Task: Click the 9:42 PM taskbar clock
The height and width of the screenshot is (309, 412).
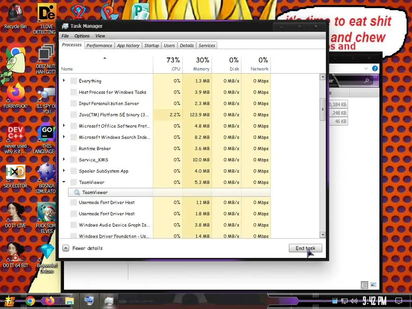Action: pos(375,301)
